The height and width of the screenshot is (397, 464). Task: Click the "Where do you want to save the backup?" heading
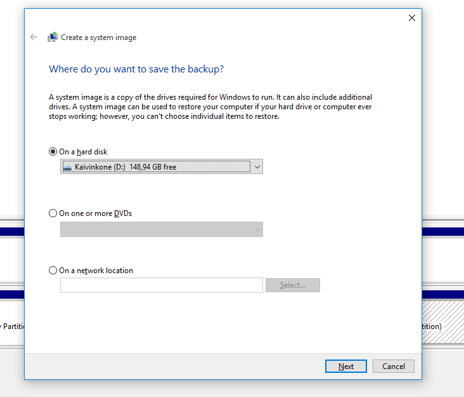136,69
